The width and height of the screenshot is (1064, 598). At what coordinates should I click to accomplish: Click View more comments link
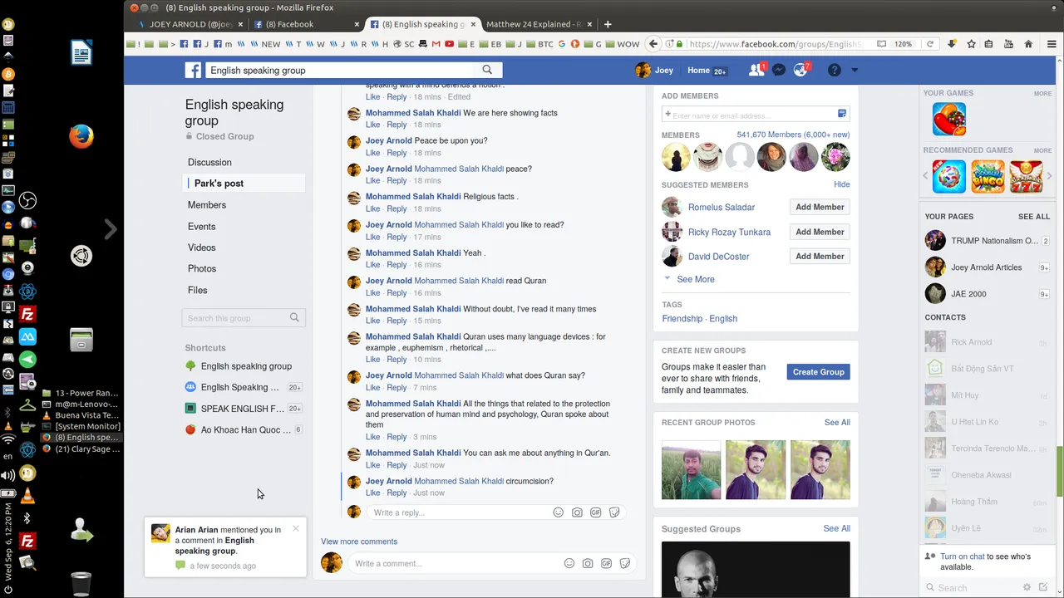tap(359, 542)
